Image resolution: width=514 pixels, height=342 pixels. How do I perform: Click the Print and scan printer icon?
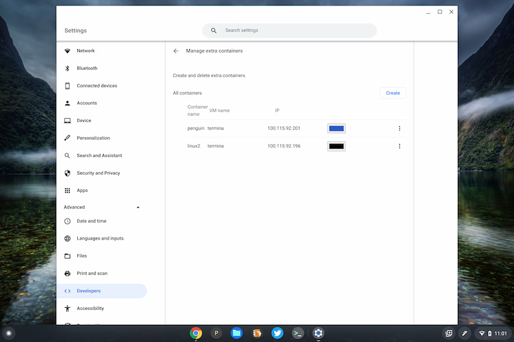coord(68,273)
